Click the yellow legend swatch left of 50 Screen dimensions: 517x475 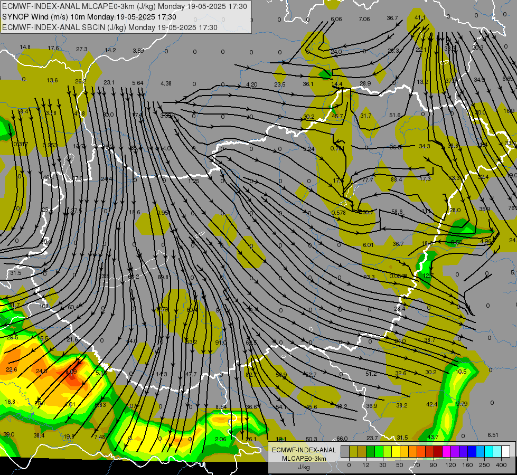[x=396, y=451]
